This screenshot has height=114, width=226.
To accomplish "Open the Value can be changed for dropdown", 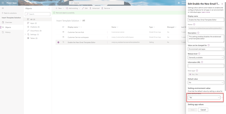I will coord(206,49).
